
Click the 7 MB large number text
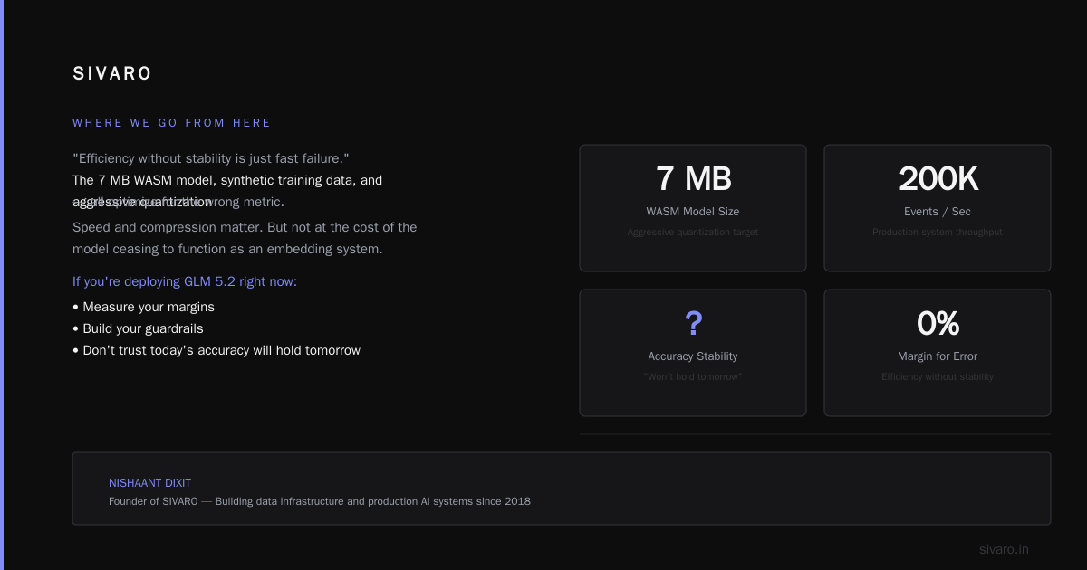pyautogui.click(x=693, y=178)
